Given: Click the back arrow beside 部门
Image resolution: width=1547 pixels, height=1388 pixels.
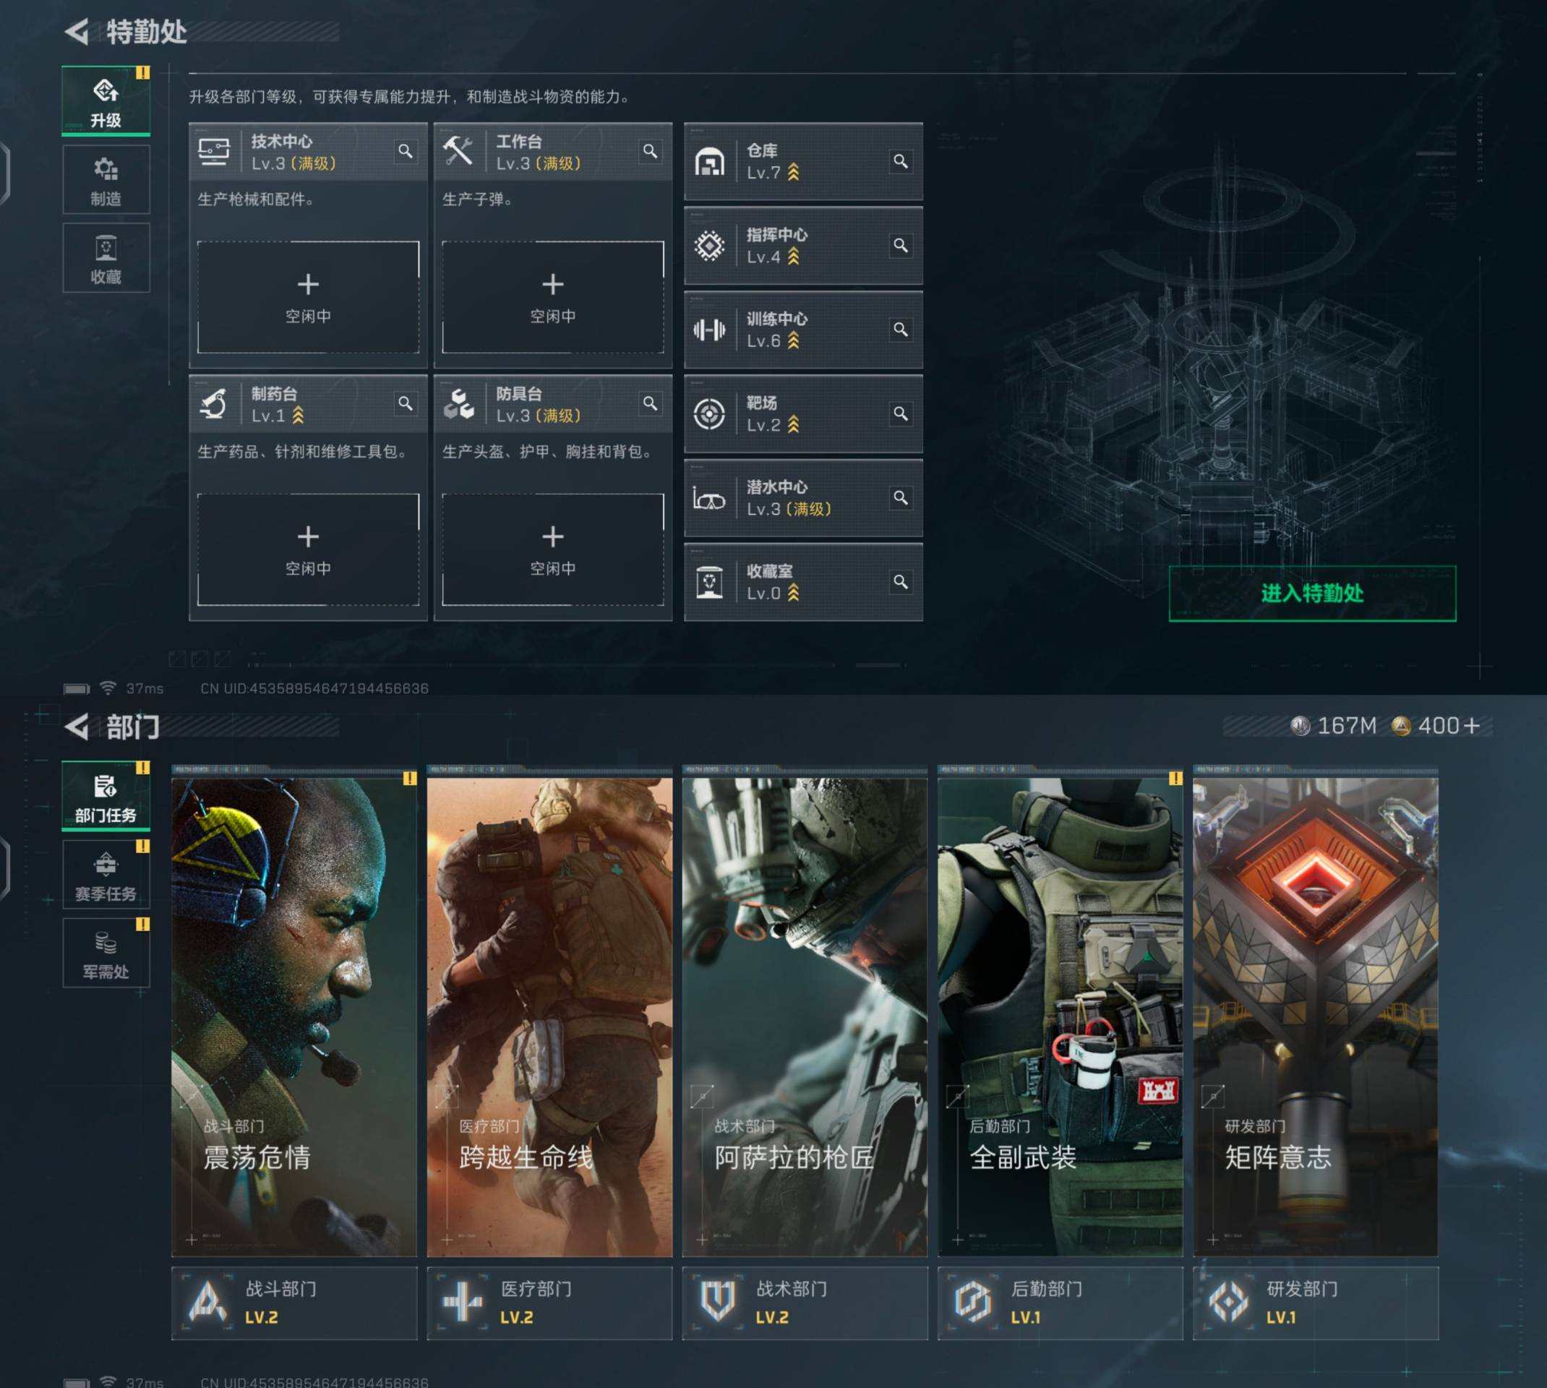Looking at the screenshot, I should point(76,726).
